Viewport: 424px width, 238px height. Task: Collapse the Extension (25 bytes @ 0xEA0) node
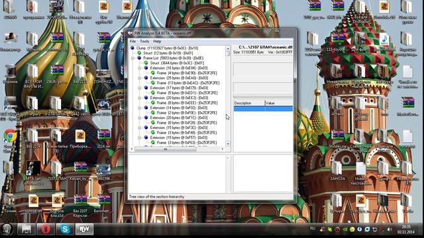140,78
